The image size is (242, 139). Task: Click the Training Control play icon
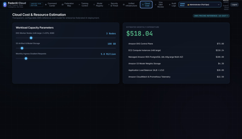point(79,4)
